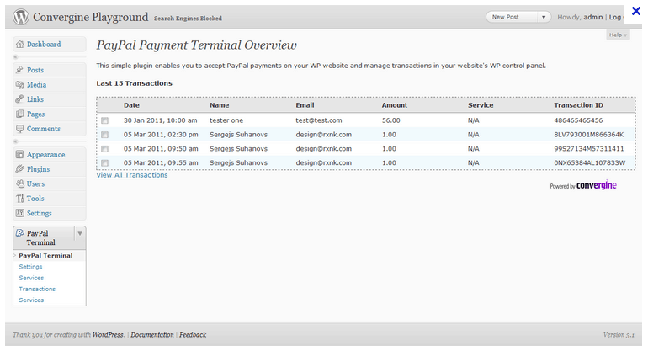Viewport: 648px width, 351px height.
Task: Click the WordPress logo icon
Action: (x=21, y=17)
